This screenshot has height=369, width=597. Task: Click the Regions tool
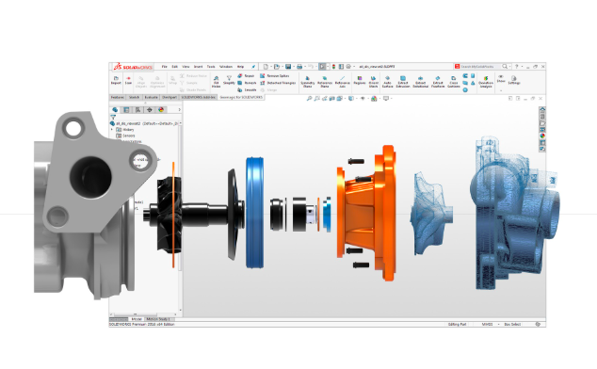[x=360, y=80]
